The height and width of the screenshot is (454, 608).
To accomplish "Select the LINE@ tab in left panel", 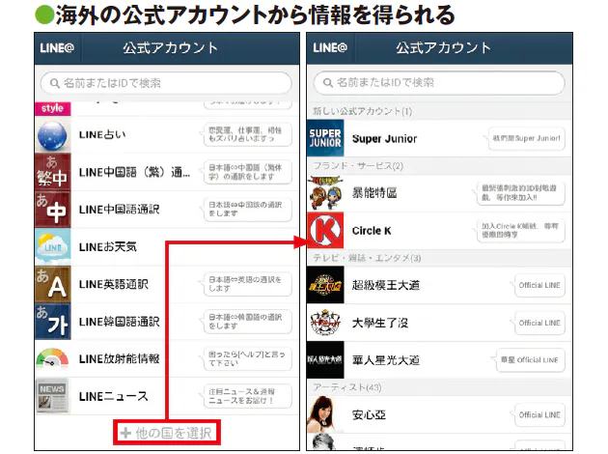I will point(57,48).
